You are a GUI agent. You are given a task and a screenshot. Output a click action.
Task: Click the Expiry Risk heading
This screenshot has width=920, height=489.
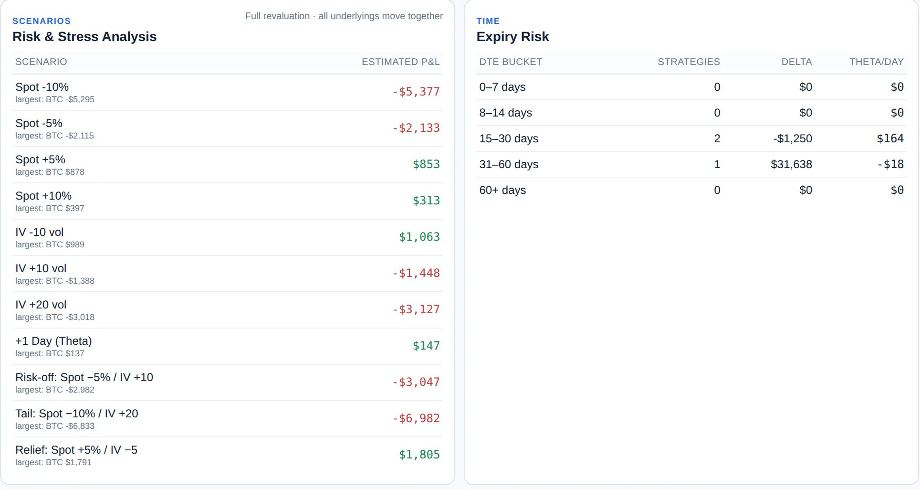tap(512, 37)
